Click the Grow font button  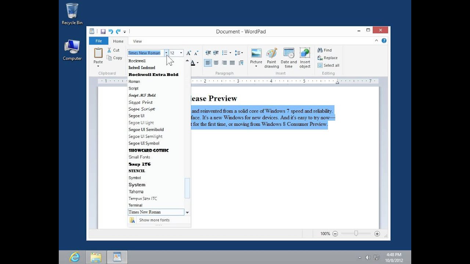(189, 53)
